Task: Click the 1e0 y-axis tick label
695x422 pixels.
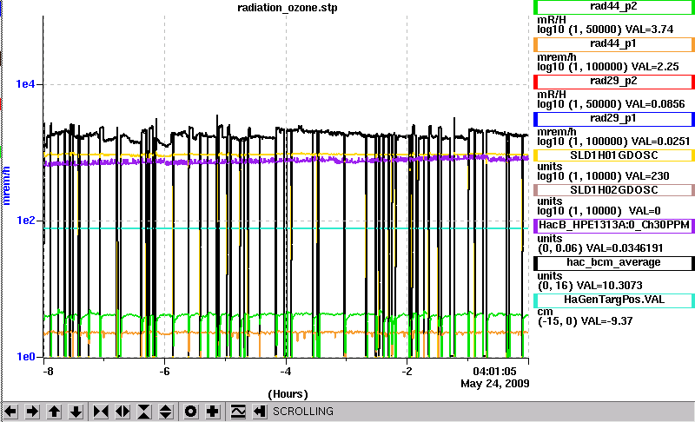Action: [25, 357]
